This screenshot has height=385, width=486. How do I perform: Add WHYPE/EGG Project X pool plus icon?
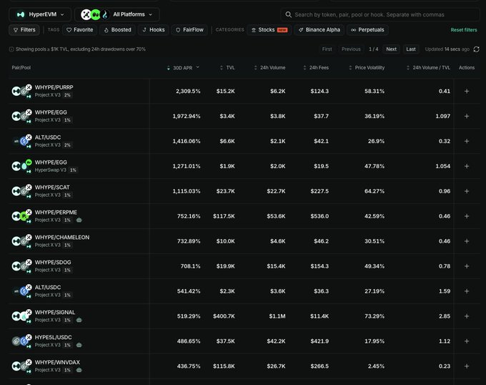click(467, 116)
